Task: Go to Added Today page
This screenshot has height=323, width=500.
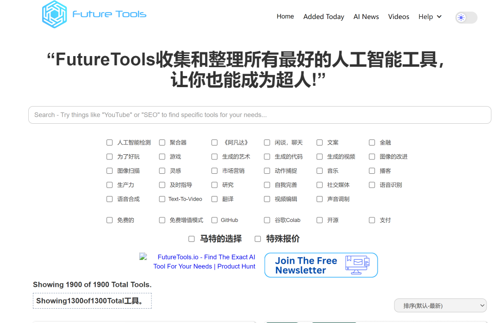Action: 324,17
